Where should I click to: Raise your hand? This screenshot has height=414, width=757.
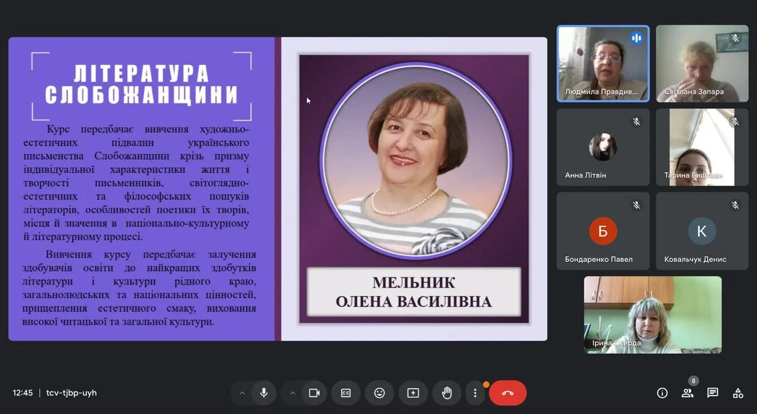click(x=447, y=393)
